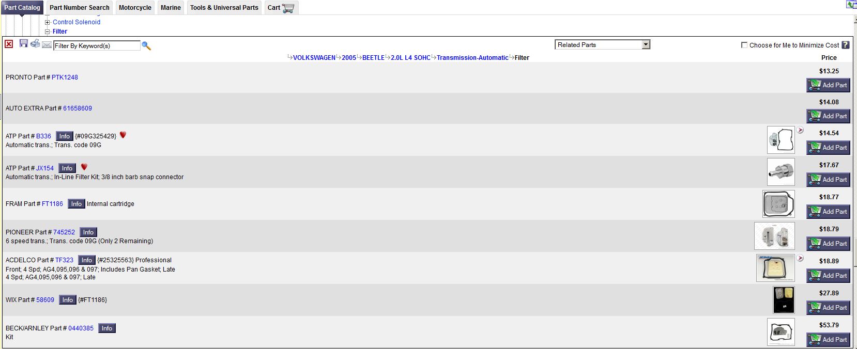Select the Marine tab
Screen dimensions: 857x349
click(x=171, y=8)
